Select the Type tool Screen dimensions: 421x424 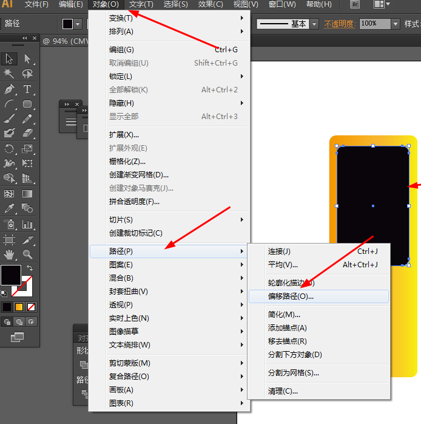(27, 89)
